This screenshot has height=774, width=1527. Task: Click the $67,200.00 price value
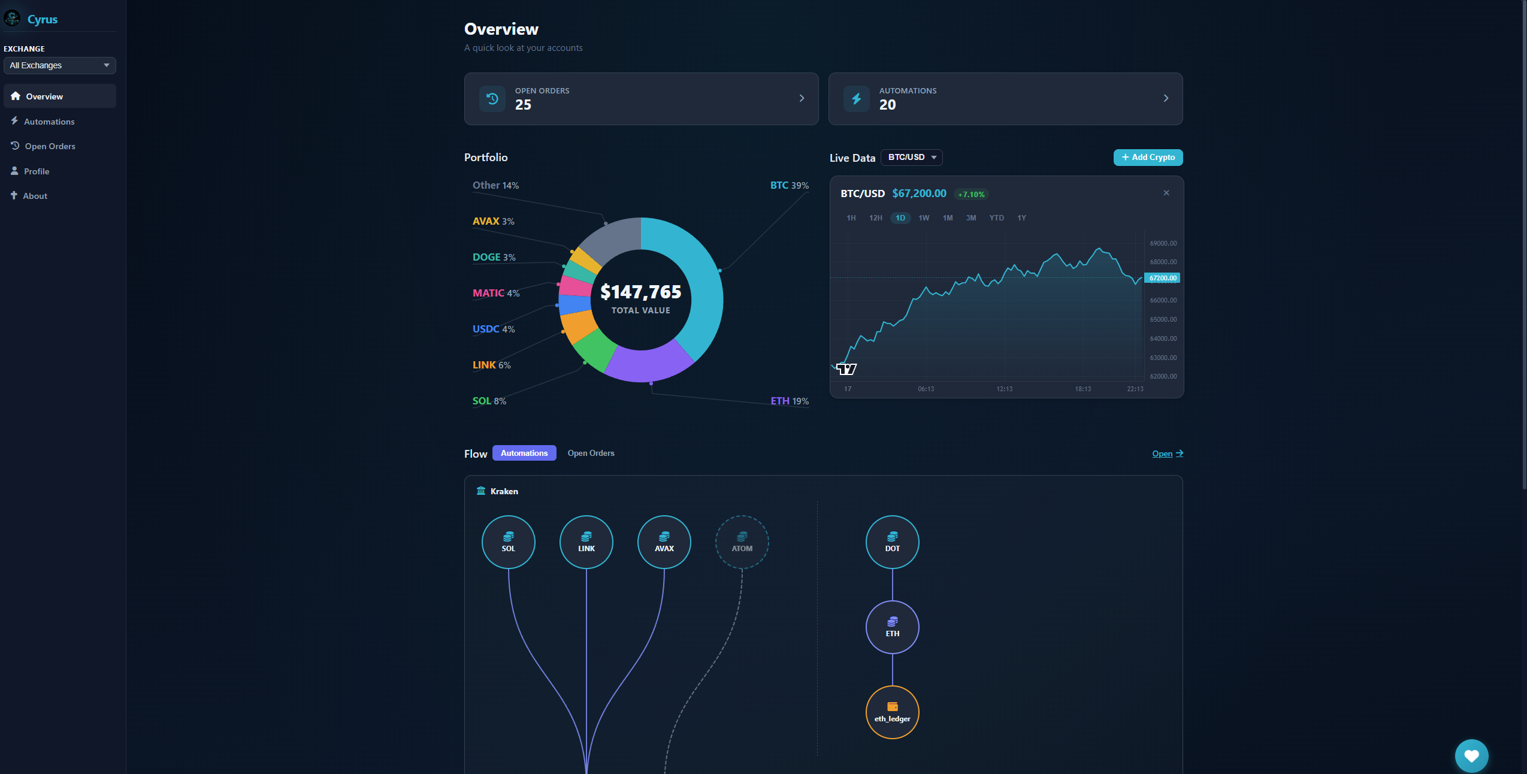click(919, 193)
